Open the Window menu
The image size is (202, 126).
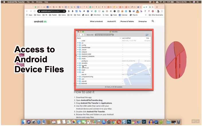[39, 2]
